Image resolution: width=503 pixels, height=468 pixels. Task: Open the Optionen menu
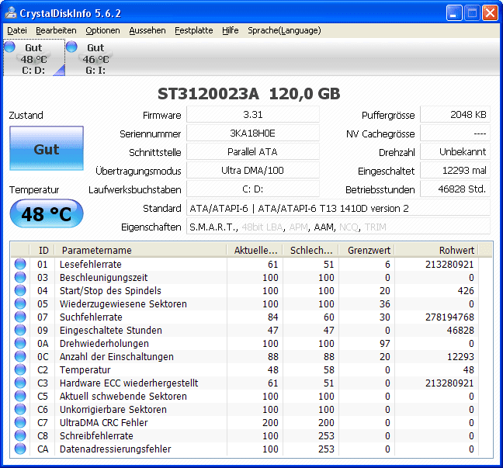click(x=102, y=30)
